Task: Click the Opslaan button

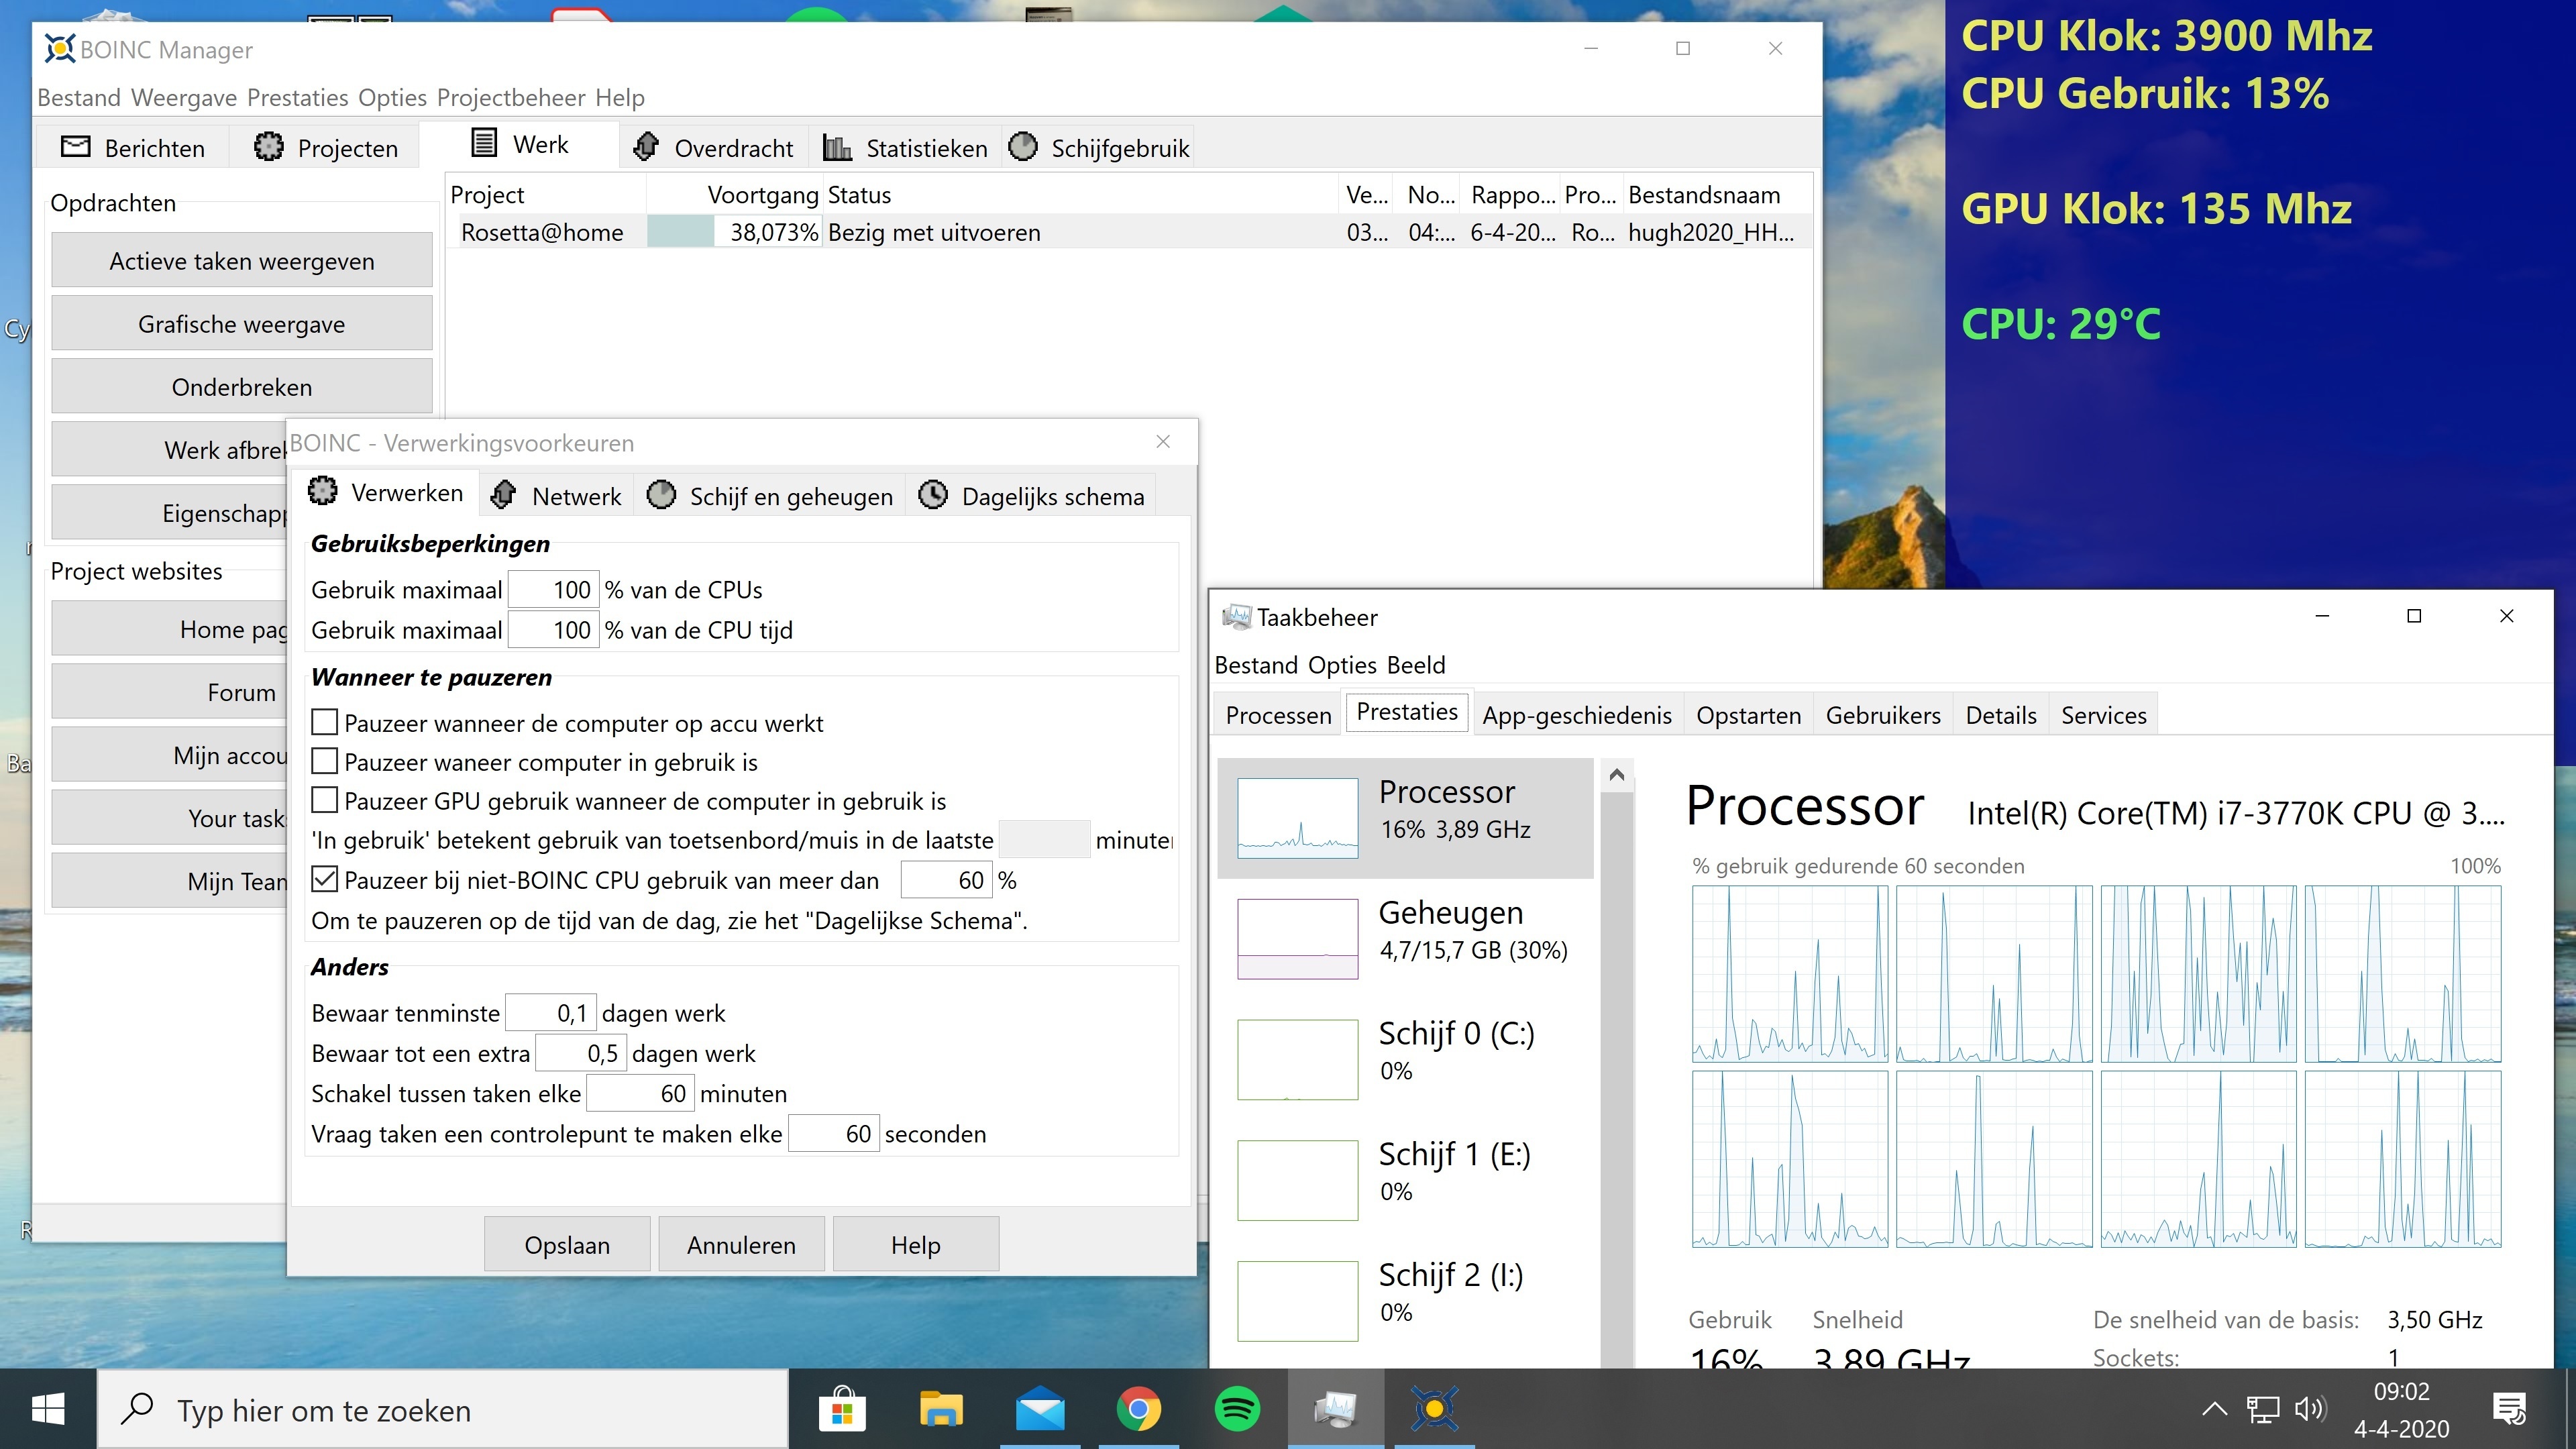Action: pyautogui.click(x=567, y=1244)
